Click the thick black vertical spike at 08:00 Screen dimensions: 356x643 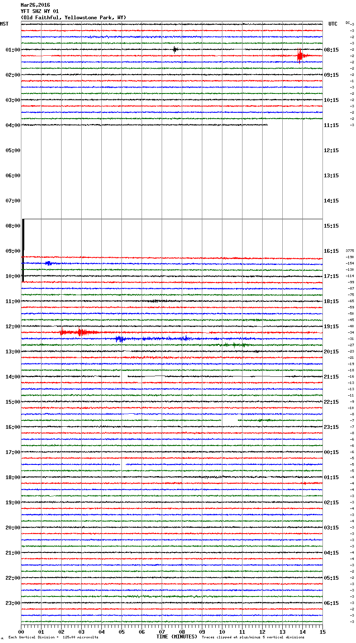(23, 250)
